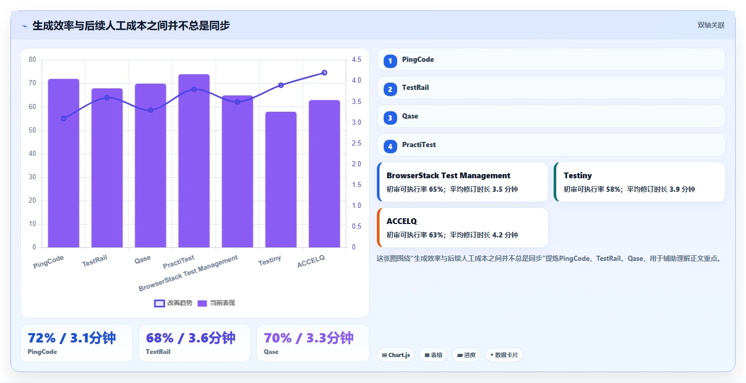
Task: Click the Testiny bar in the chart
Action: (281, 179)
